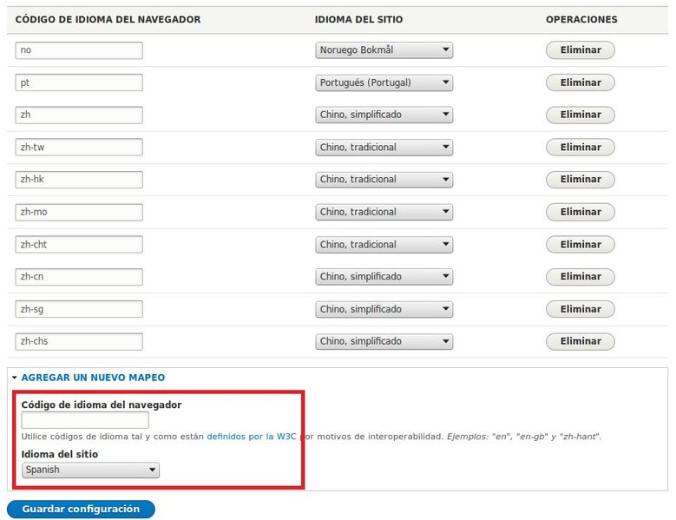Open site language dropdown for 'zh-hk' row
Viewport: 676px width, 520px height.
(384, 180)
